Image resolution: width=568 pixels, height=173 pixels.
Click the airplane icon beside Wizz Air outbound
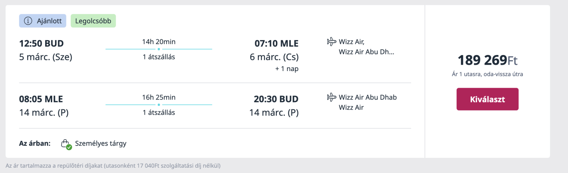click(332, 42)
